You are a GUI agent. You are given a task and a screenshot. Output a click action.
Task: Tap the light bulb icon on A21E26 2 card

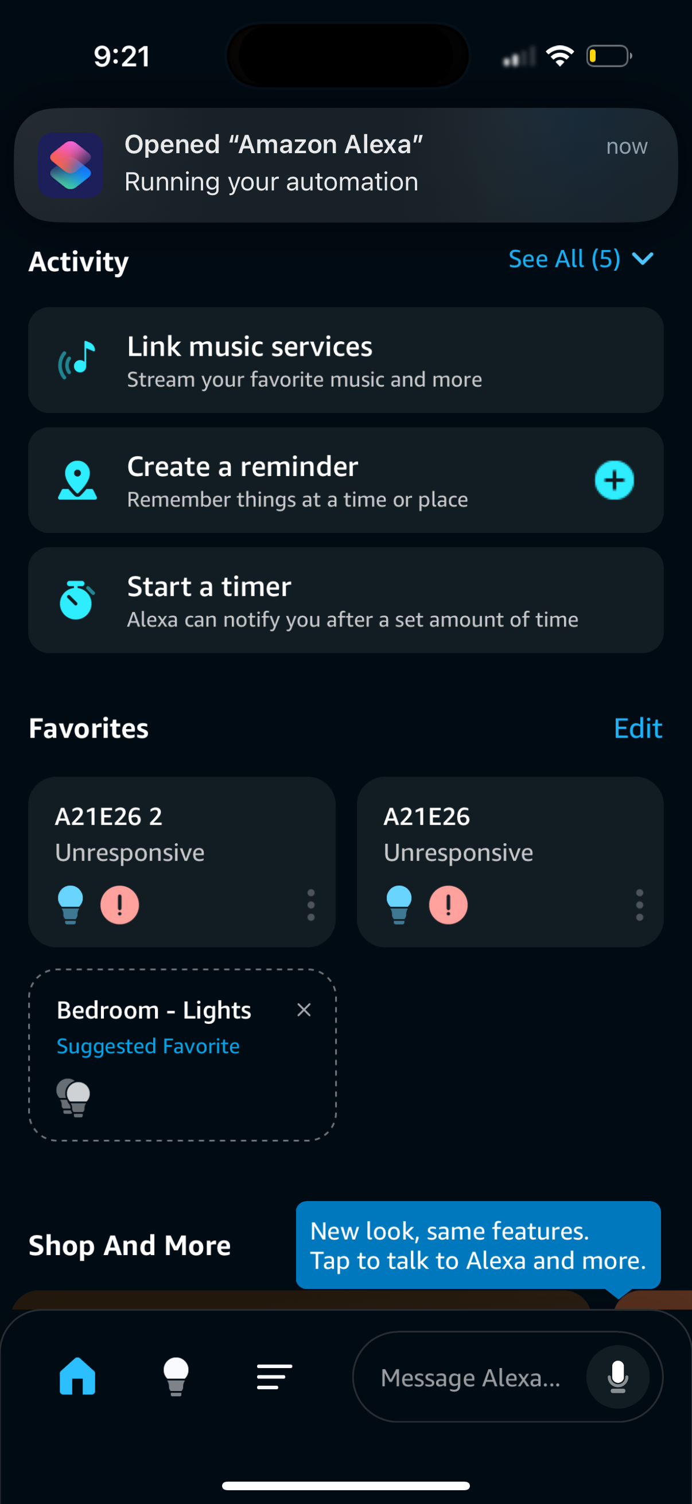click(71, 904)
